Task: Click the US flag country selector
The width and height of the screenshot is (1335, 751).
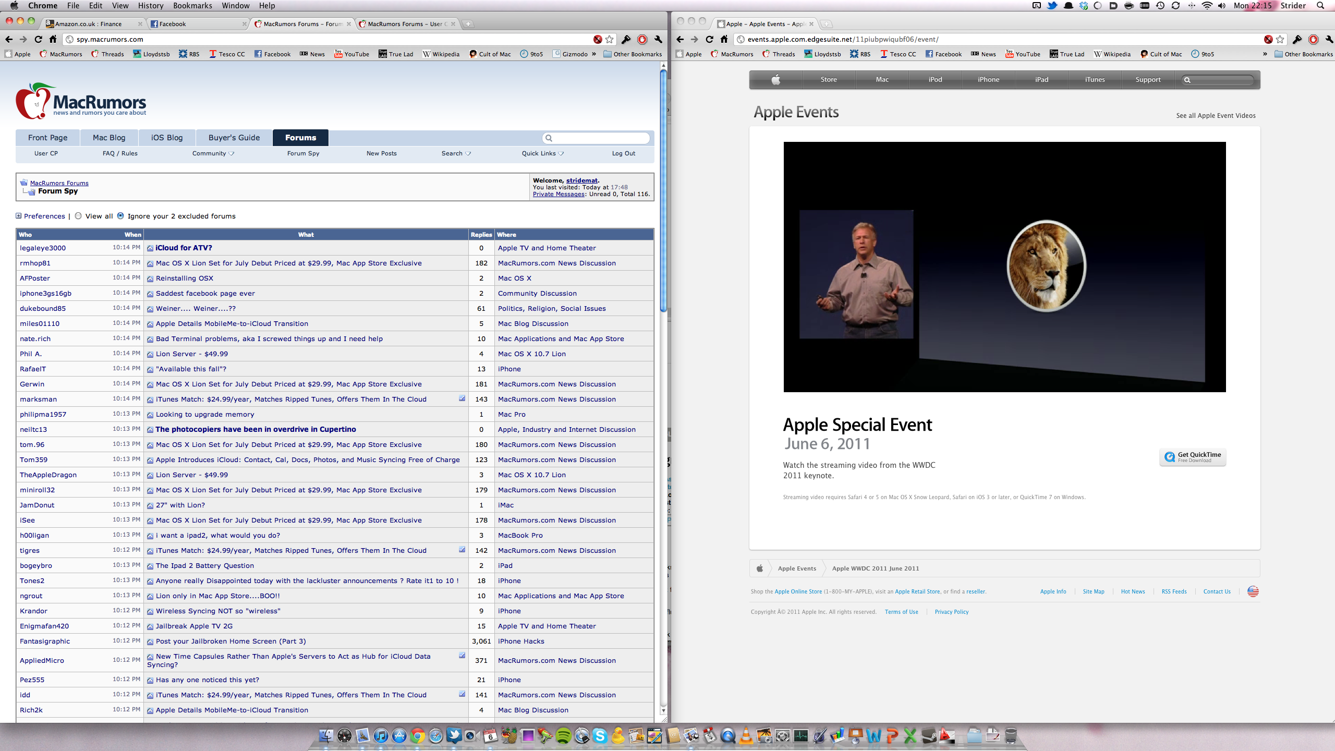Action: tap(1253, 591)
